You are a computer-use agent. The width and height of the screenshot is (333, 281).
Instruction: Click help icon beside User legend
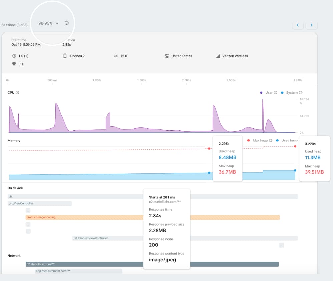(x=276, y=93)
